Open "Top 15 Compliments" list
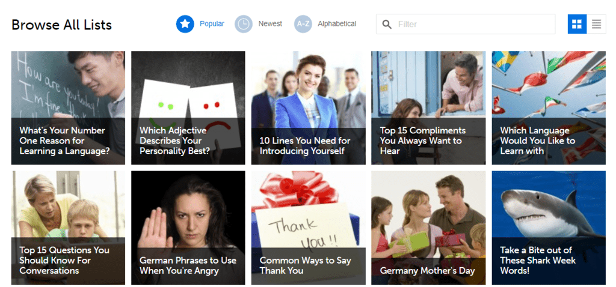Image resolution: width=616 pixels, height=287 pixels. pyautogui.click(x=428, y=108)
